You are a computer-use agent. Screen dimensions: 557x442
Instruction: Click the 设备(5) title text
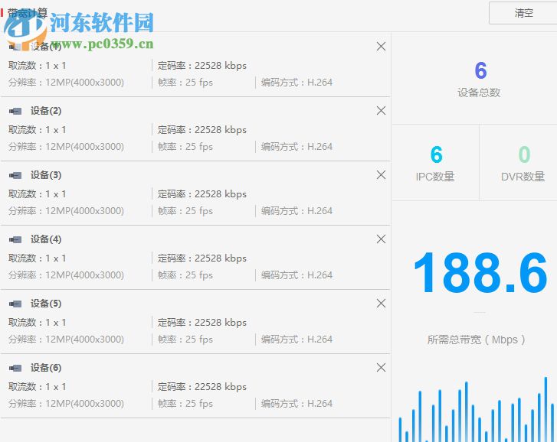pyautogui.click(x=46, y=304)
